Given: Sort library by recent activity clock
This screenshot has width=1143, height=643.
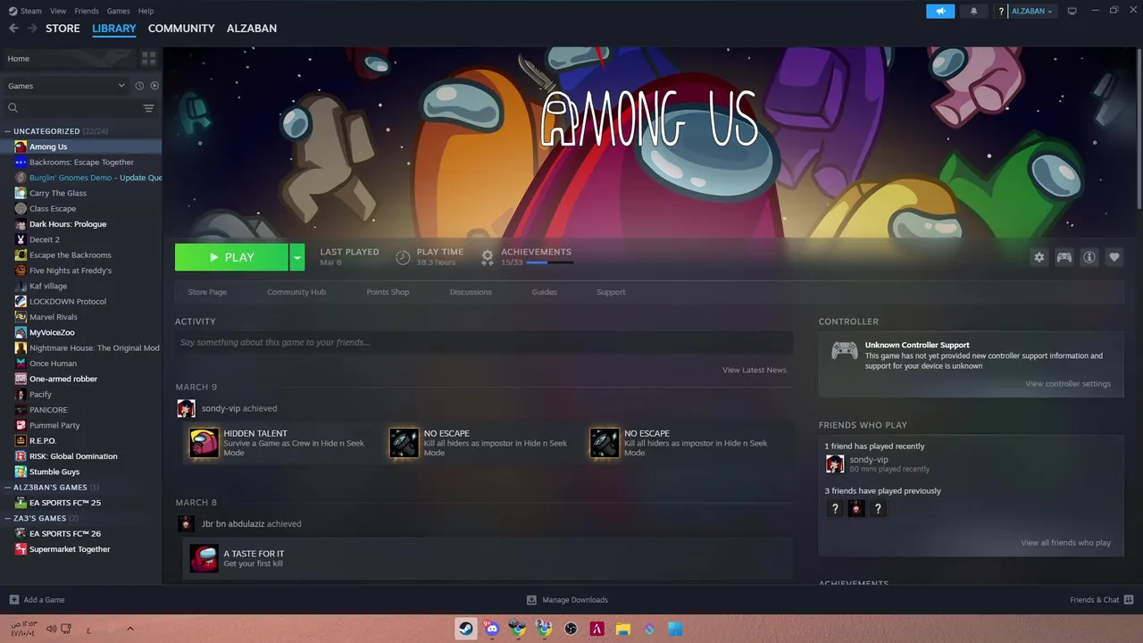Looking at the screenshot, I should (139, 86).
